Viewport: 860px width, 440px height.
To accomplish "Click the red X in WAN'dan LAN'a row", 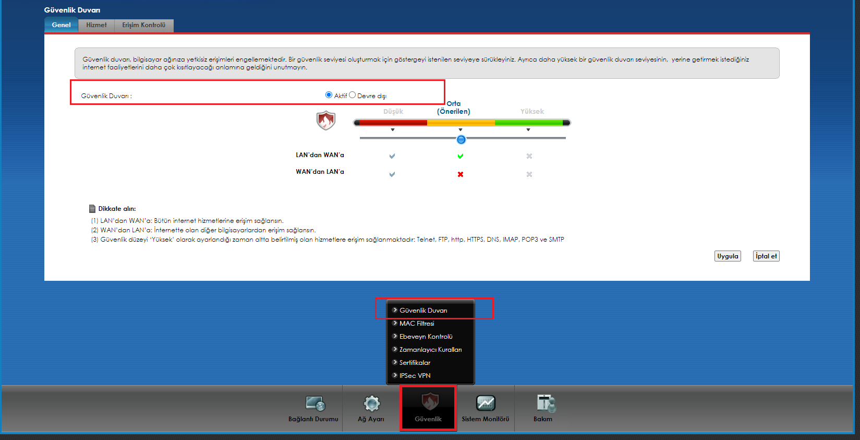I will [461, 174].
